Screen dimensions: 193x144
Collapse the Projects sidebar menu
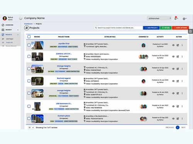tap(10, 35)
